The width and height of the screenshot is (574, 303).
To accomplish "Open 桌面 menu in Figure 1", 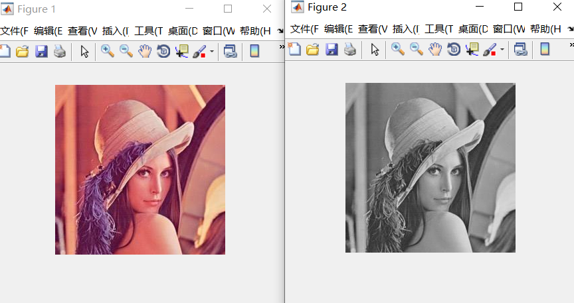I will [183, 31].
